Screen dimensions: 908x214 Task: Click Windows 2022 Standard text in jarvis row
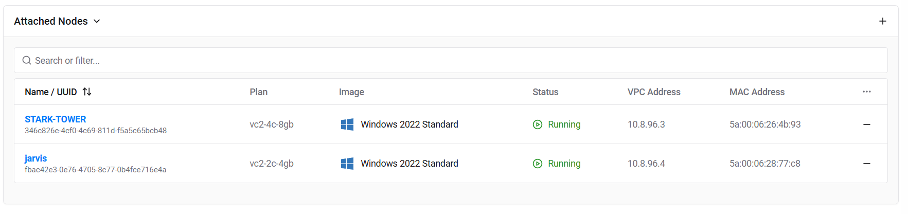pyautogui.click(x=410, y=164)
